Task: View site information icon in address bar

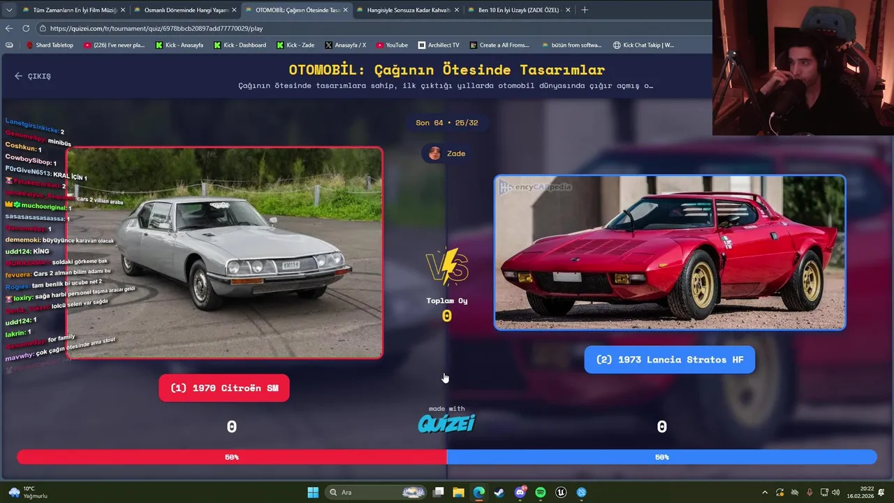Action: click(x=43, y=28)
